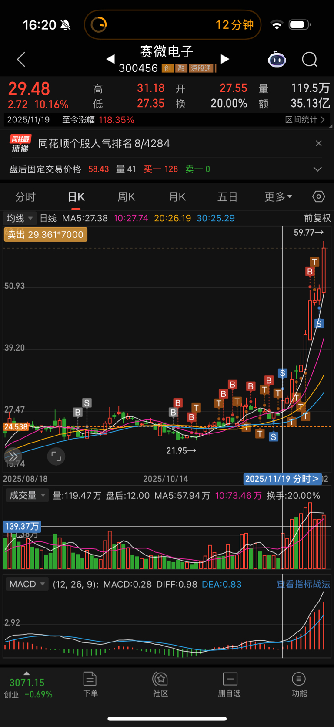Open 同花顺个股人气排名 8/4284 banner
The height and width of the screenshot is (727, 334).
click(x=104, y=143)
